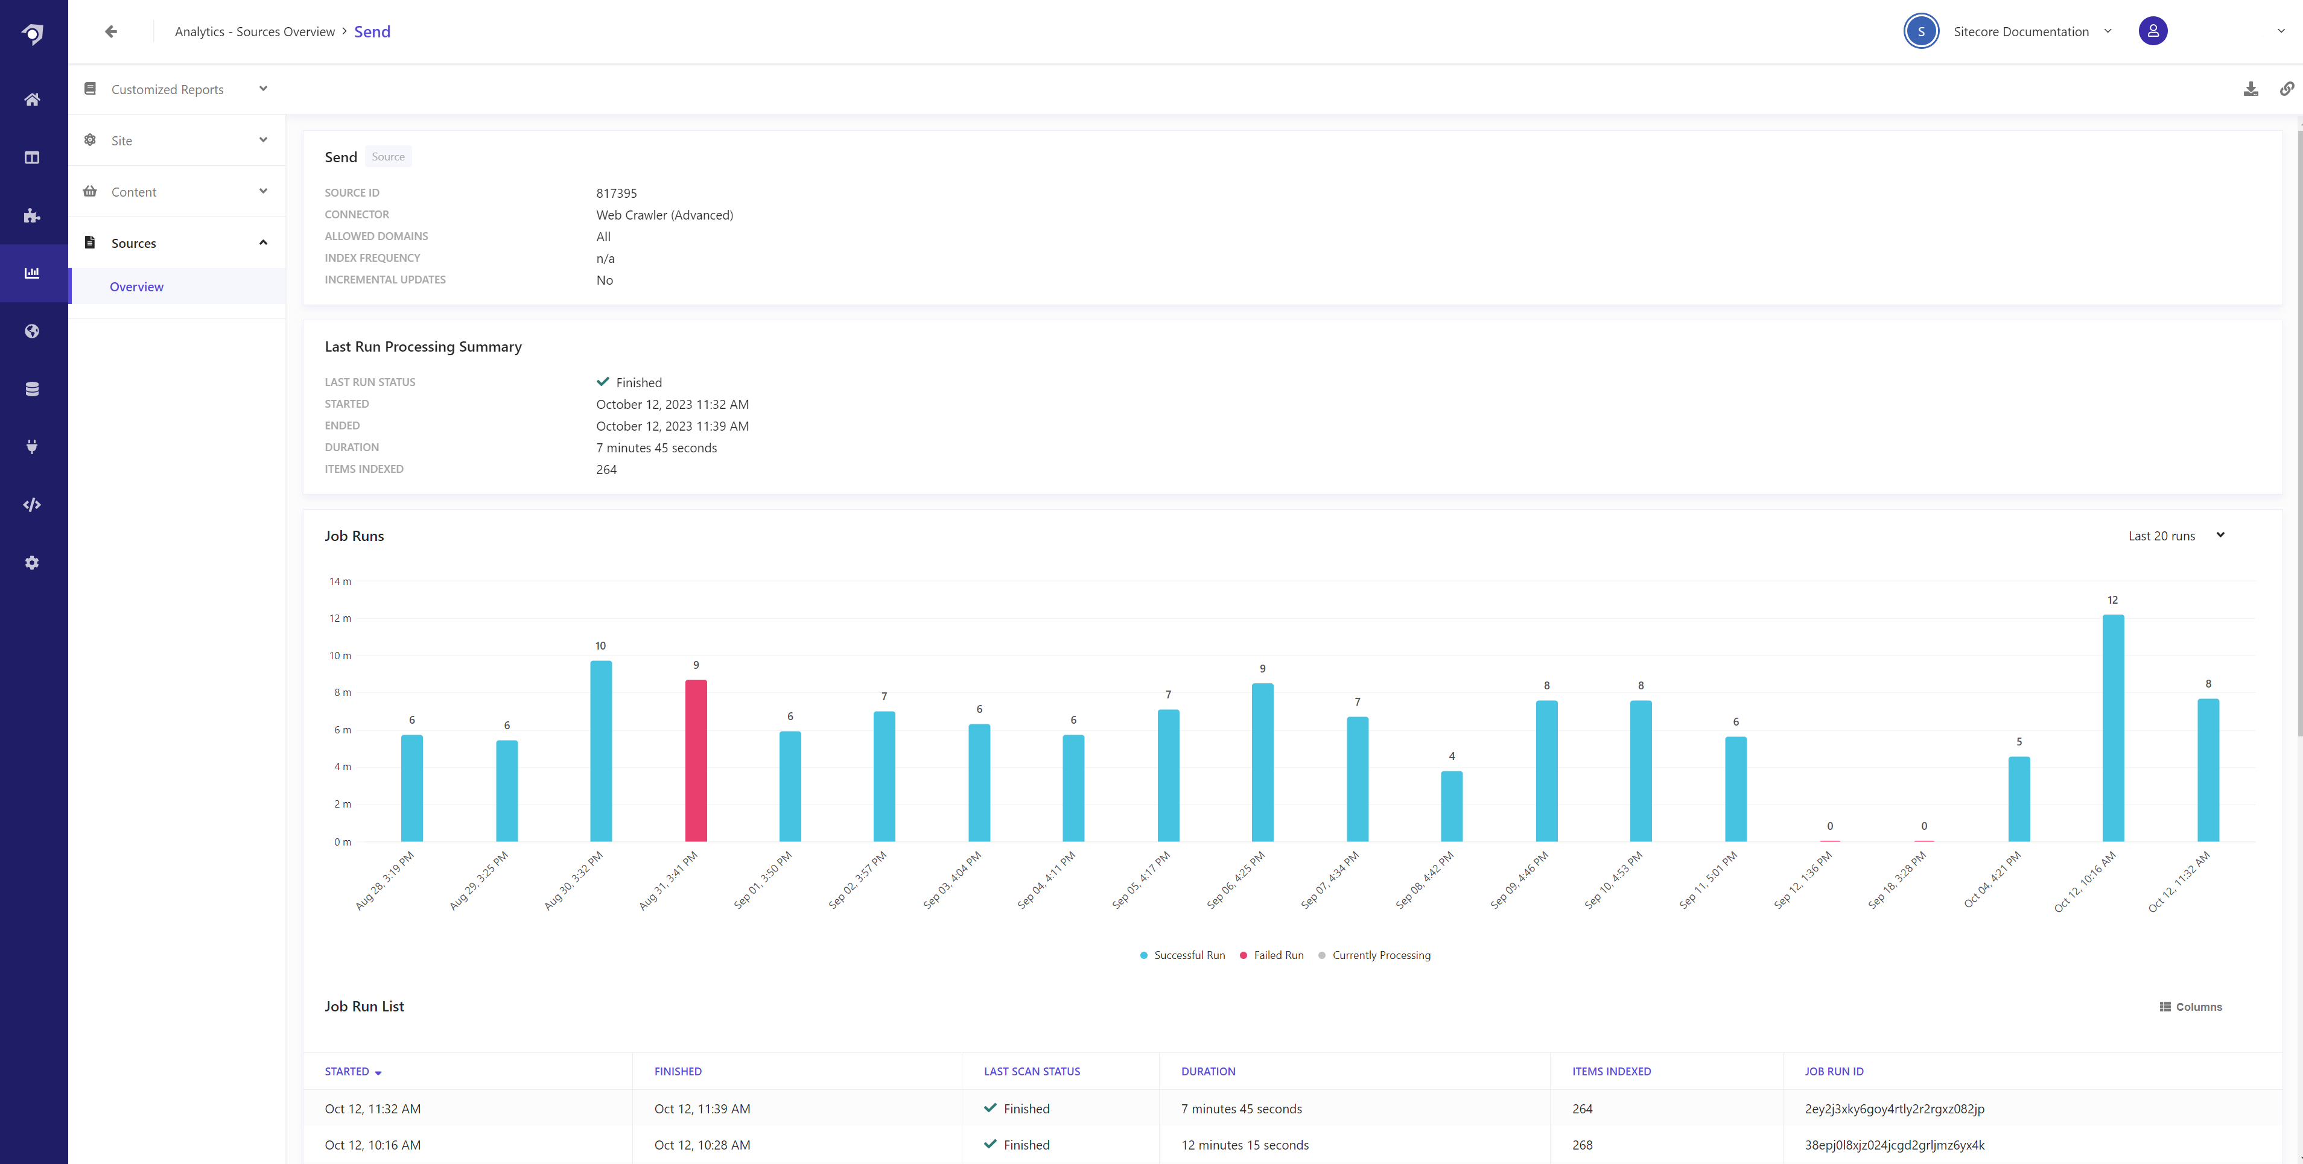This screenshot has width=2303, height=1164.
Task: Expand the Site section chevron
Action: click(x=263, y=139)
